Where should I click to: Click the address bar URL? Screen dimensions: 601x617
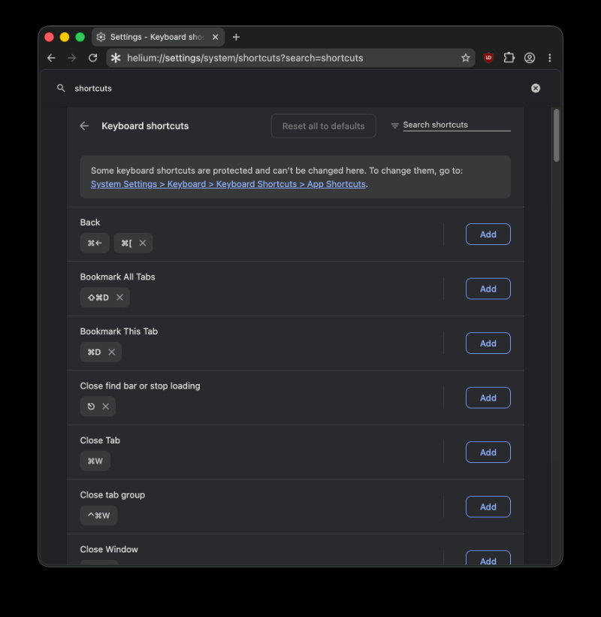245,58
